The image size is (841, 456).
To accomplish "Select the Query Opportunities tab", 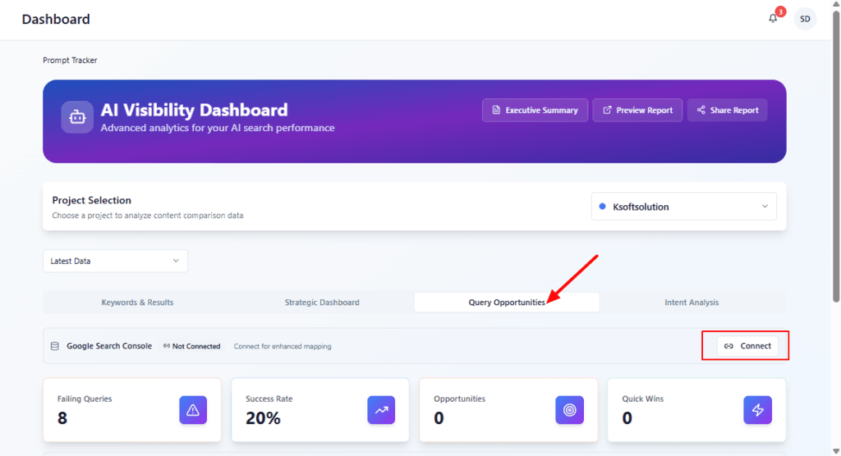I will coord(506,303).
